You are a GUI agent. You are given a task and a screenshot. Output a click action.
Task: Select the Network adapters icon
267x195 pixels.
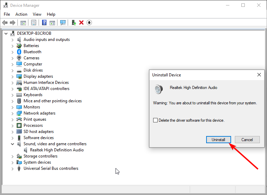(19, 113)
